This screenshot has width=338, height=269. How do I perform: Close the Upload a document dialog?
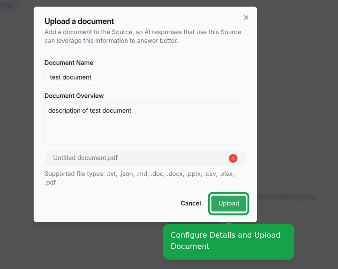(x=246, y=17)
